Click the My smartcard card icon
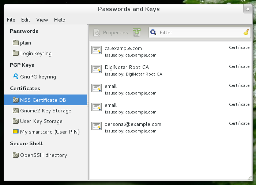256x185 pixels. [16, 131]
